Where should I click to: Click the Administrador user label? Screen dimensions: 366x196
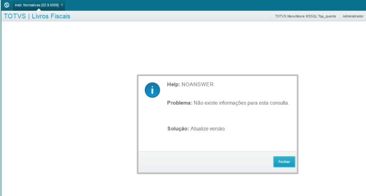coord(353,16)
